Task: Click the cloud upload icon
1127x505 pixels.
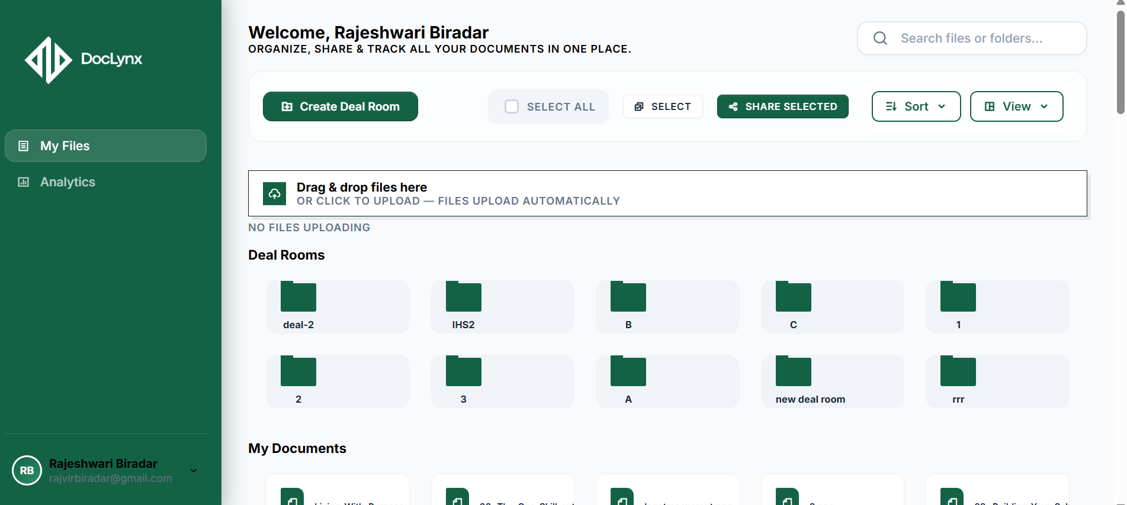Action: (x=274, y=193)
